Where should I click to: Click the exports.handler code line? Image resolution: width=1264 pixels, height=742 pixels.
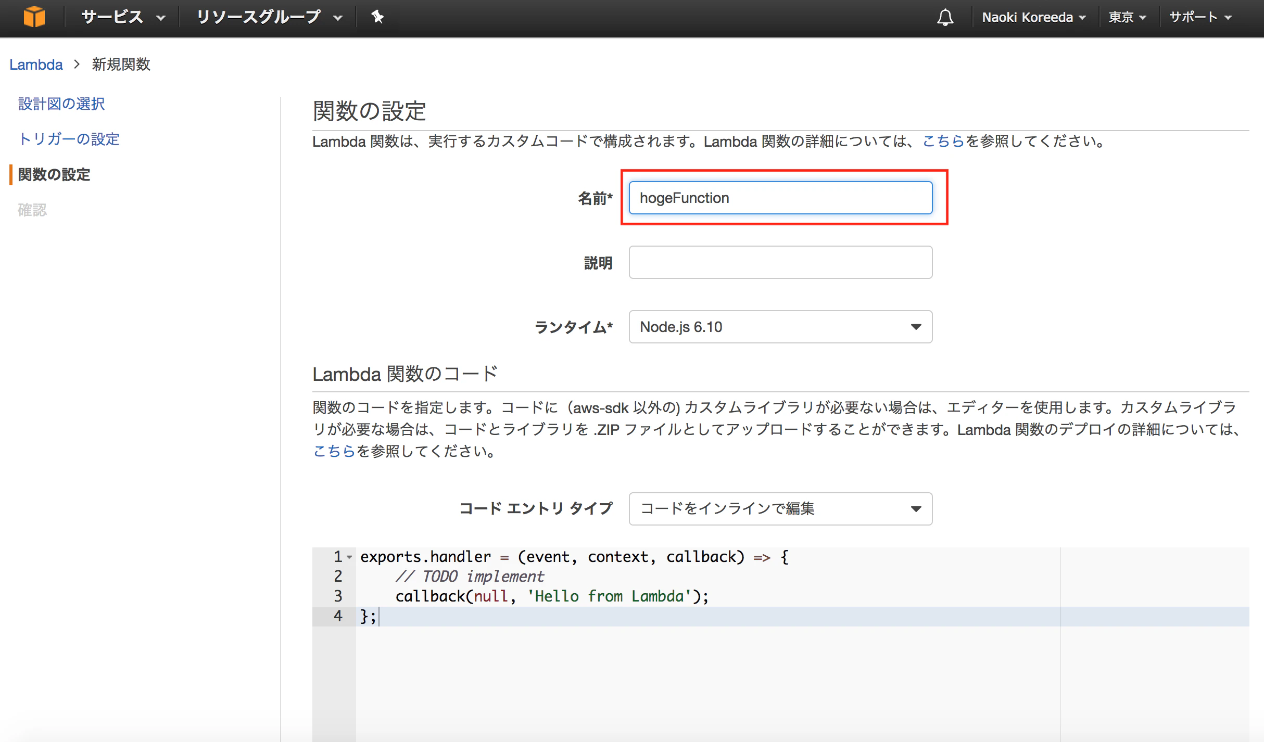[x=574, y=557]
